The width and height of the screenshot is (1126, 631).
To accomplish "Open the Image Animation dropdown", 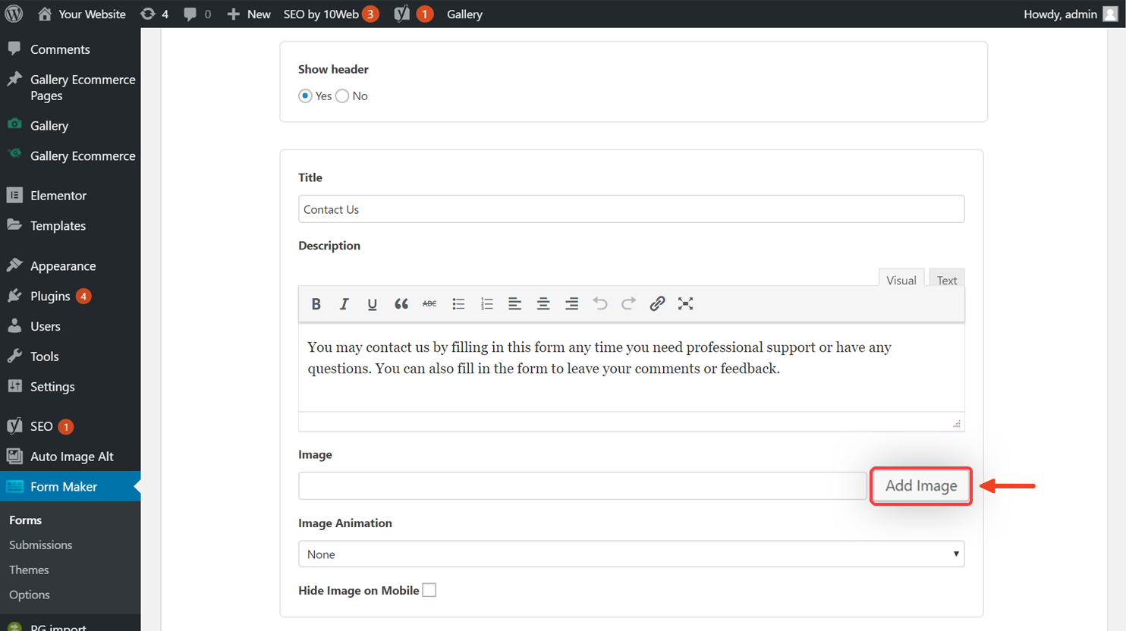I will [631, 554].
